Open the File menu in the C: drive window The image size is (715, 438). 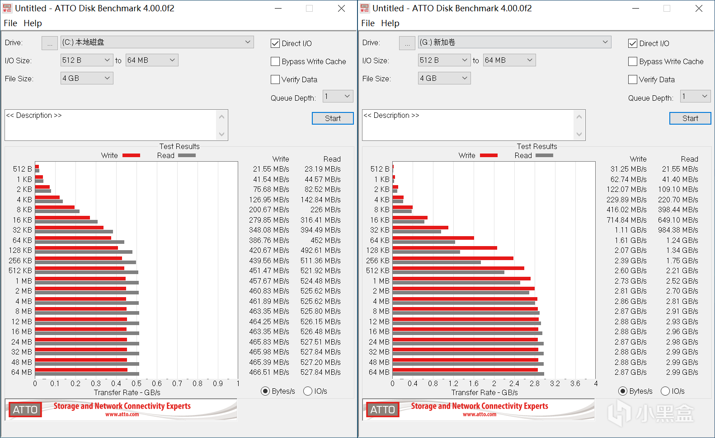10,23
